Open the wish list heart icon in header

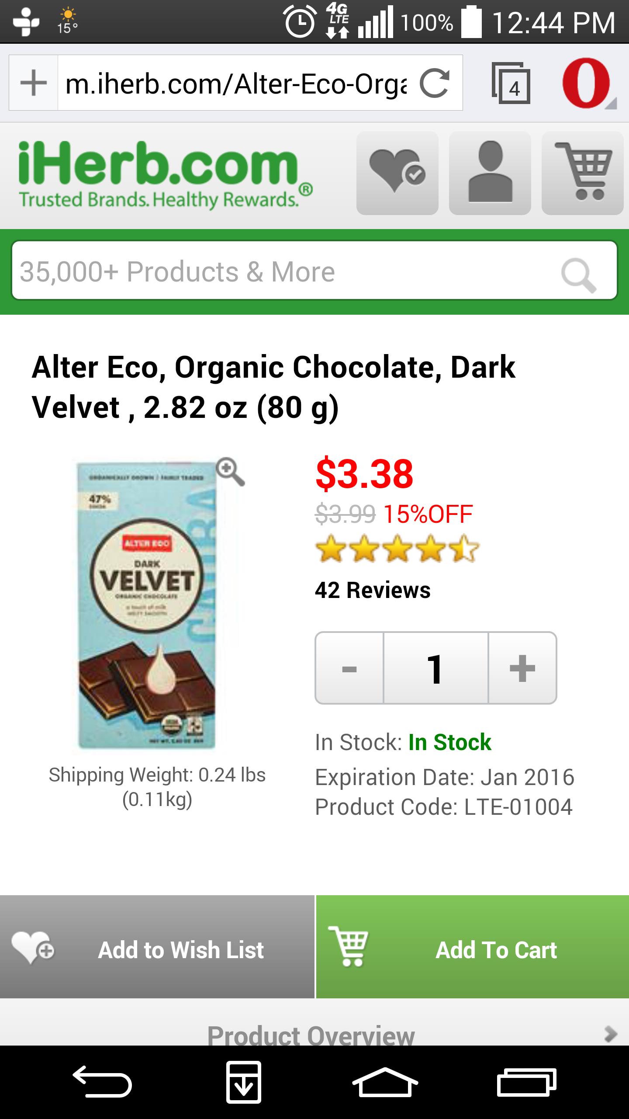coord(397,173)
